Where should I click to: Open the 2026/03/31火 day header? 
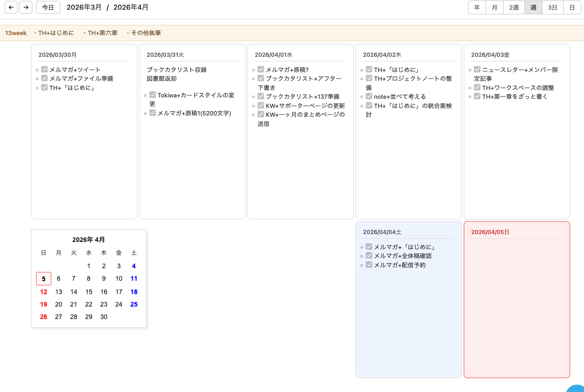(166, 54)
